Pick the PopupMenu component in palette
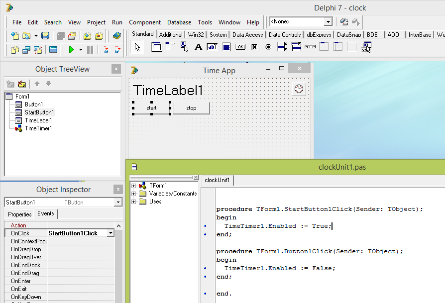 click(x=185, y=47)
